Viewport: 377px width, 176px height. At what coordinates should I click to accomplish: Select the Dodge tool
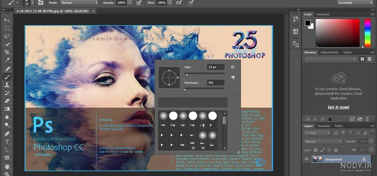click(x=7, y=125)
